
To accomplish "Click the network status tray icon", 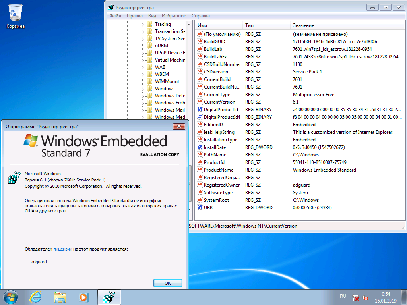I will point(355,297).
